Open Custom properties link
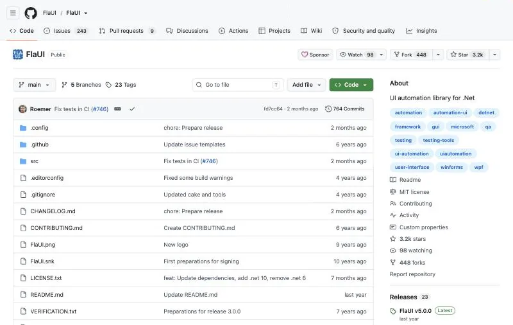This screenshot has width=513, height=325. (419, 227)
